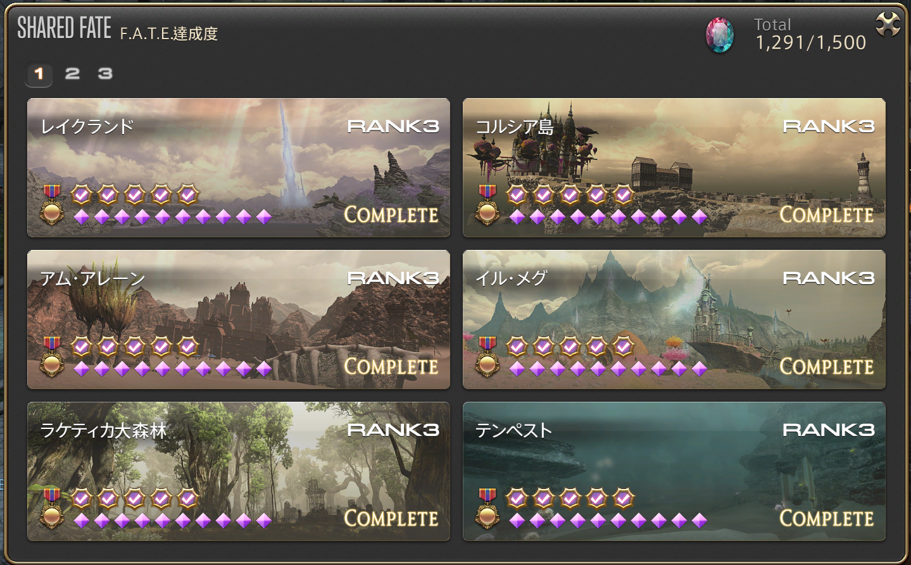911x565 pixels.
Task: Switch to page 2 tab
Action: coord(72,74)
